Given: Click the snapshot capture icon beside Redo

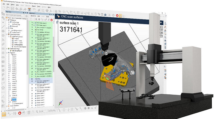Looking at the screenshot, I should point(29,10).
